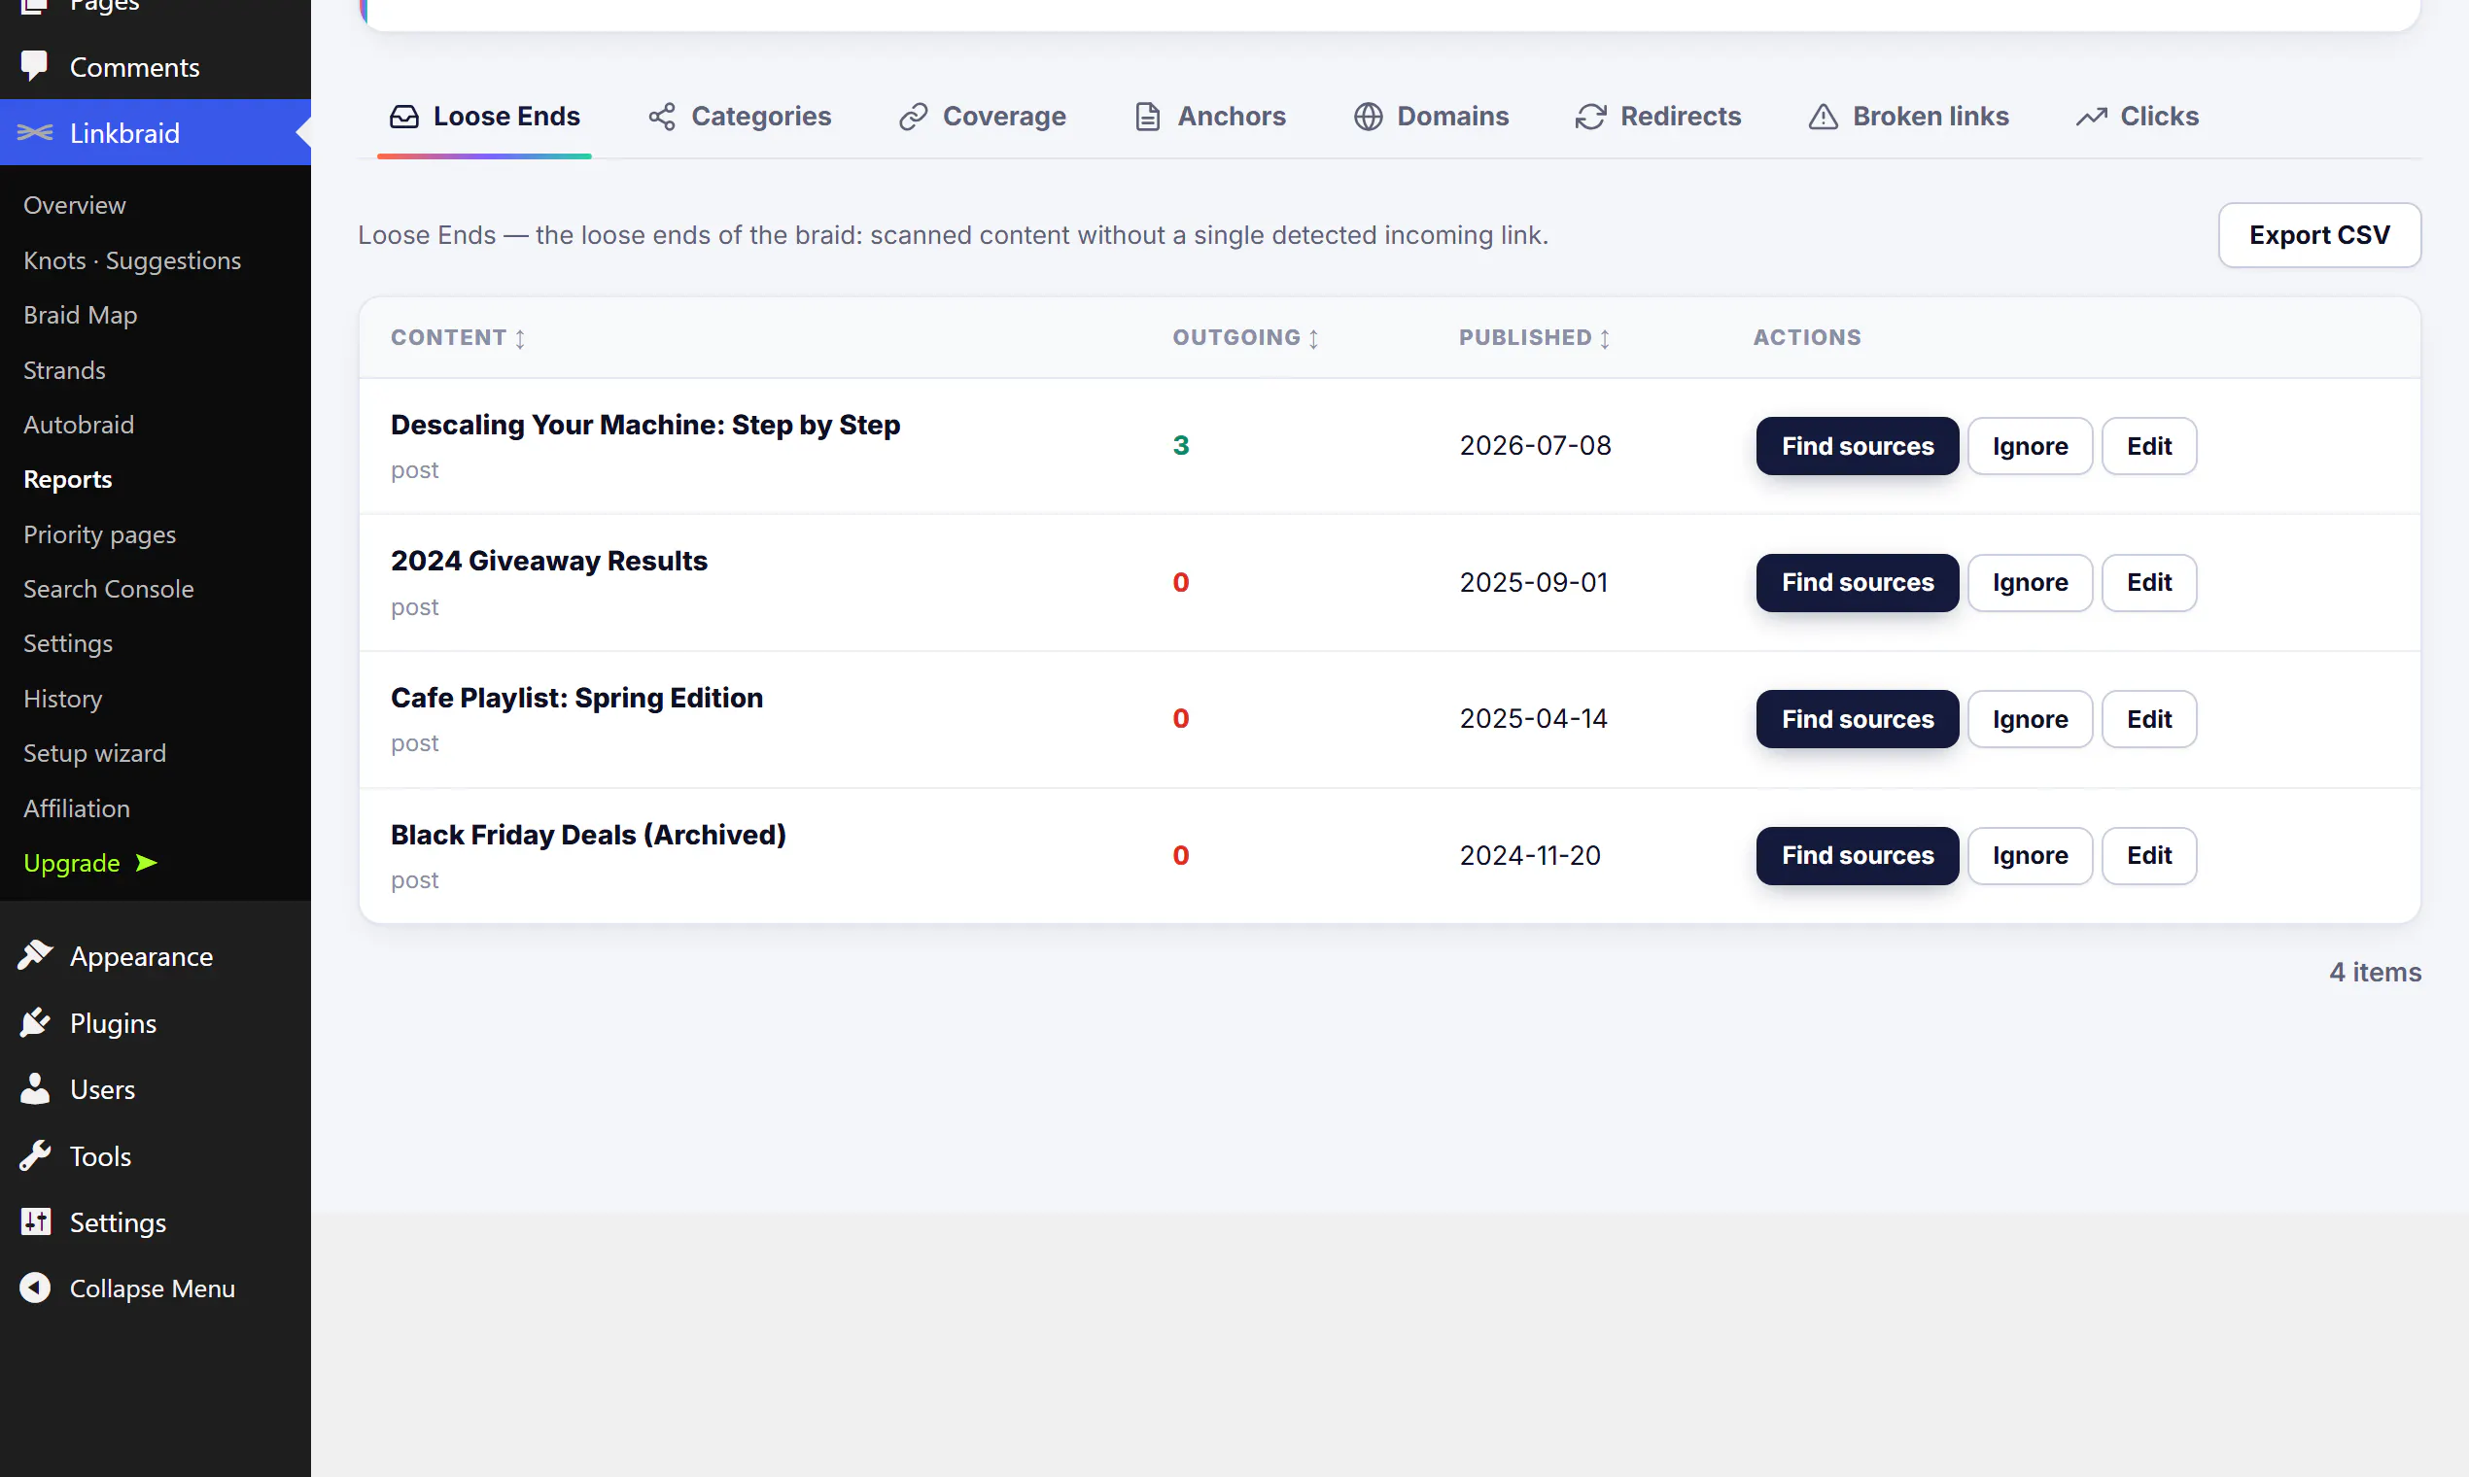Click the 4 items count text

[x=2375, y=973]
